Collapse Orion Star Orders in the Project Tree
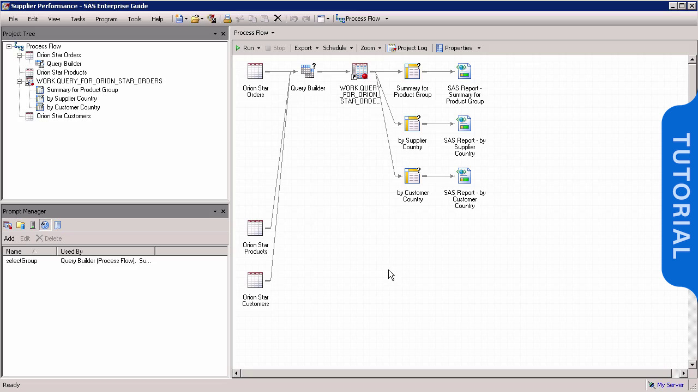This screenshot has height=392, width=698. click(19, 55)
